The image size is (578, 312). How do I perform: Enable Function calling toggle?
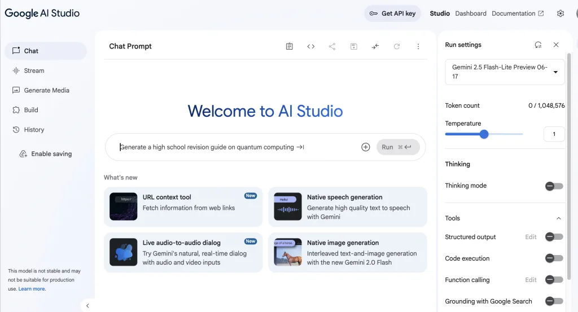tap(554, 280)
